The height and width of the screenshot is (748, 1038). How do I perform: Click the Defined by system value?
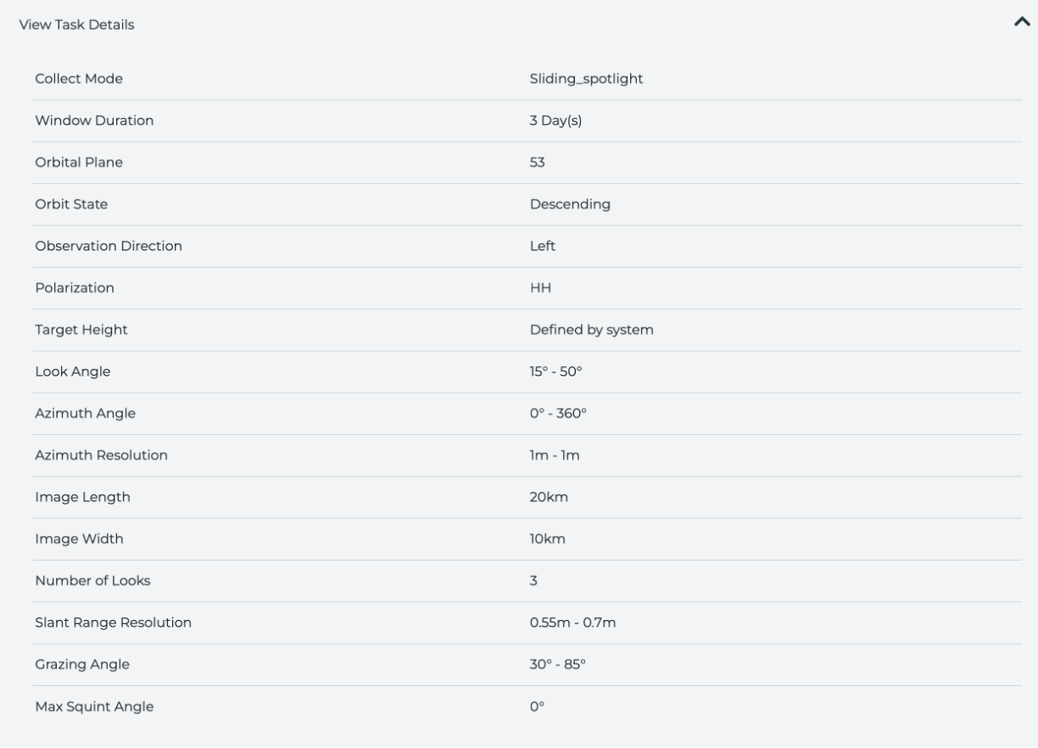(591, 330)
